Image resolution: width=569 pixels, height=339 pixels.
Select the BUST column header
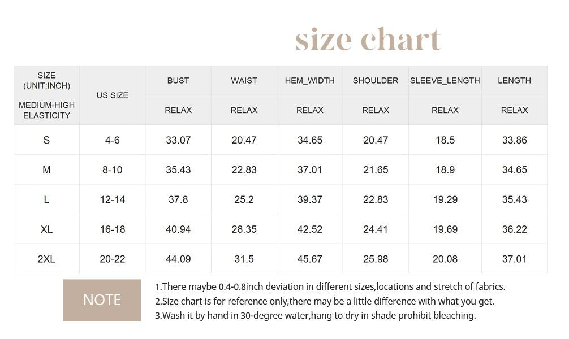[x=178, y=80]
